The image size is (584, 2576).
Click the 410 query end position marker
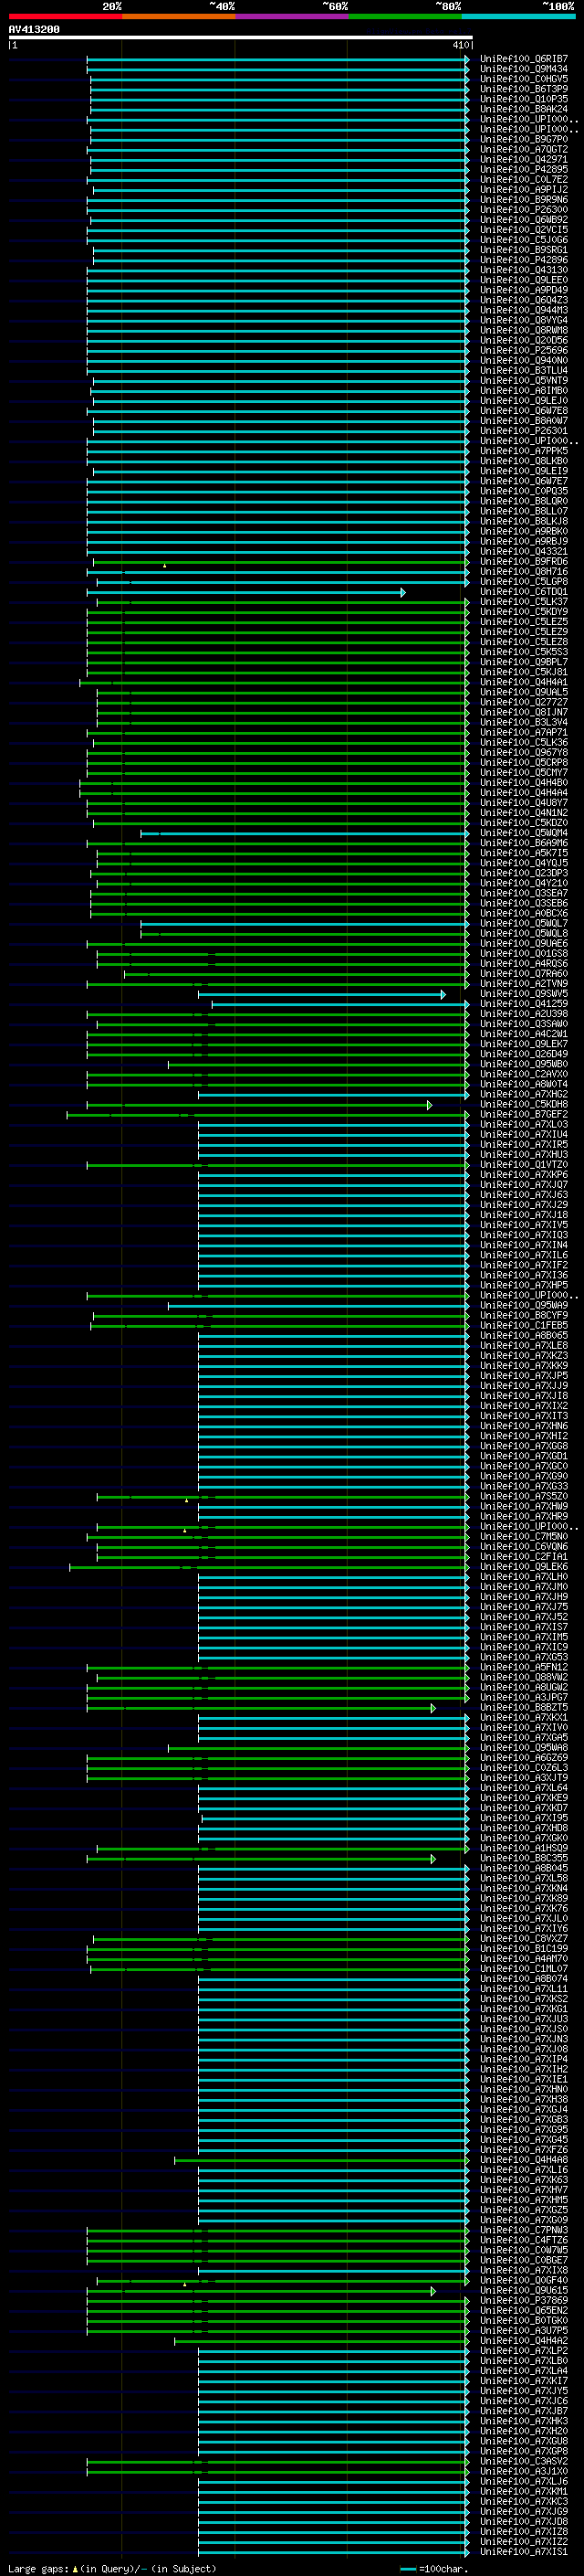pyautogui.click(x=461, y=45)
